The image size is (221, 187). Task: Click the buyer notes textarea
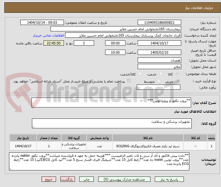[x=99, y=161]
